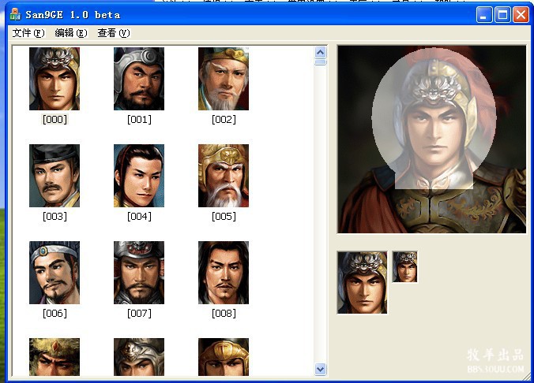Viewport: 534px width, 383px height.
Task: Select portrait thumbnail [000]
Action: pos(55,79)
